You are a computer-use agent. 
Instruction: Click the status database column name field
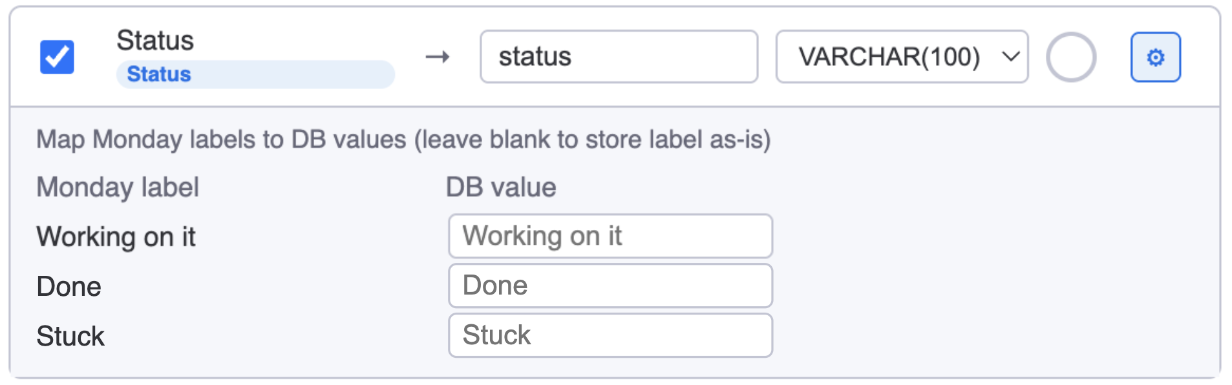coord(617,57)
